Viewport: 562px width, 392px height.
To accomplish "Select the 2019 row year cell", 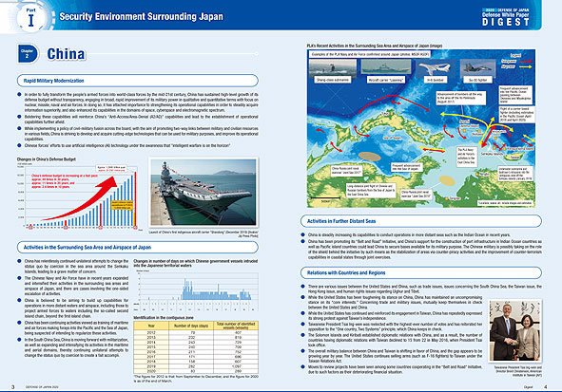I will click(x=151, y=366).
